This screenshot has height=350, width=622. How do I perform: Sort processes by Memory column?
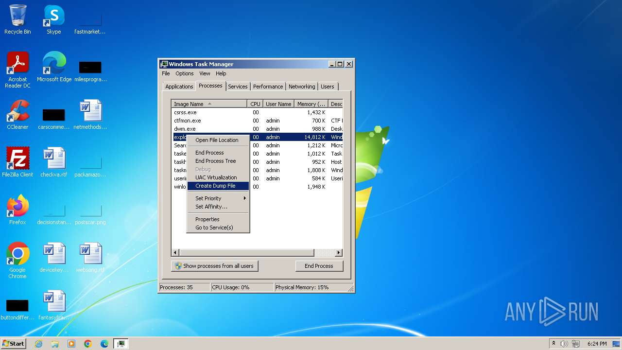click(x=311, y=104)
